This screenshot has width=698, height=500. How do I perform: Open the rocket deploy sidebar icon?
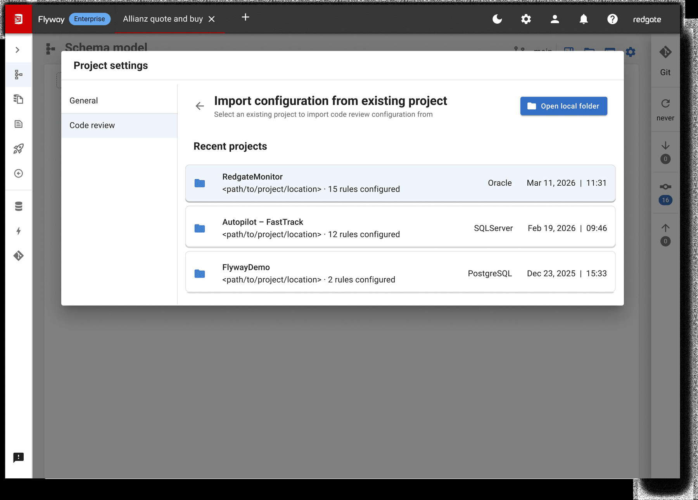(x=18, y=148)
